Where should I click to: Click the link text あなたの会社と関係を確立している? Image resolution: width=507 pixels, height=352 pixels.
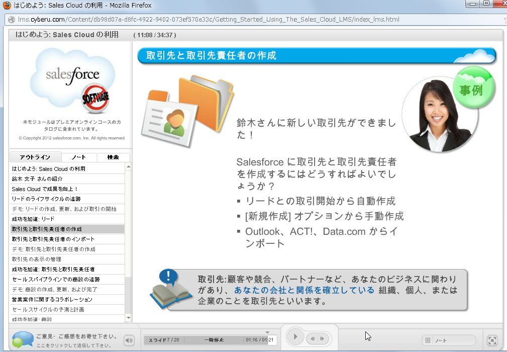304,290
